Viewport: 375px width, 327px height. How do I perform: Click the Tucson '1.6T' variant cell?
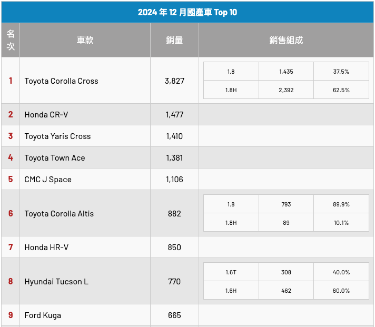pos(231,272)
